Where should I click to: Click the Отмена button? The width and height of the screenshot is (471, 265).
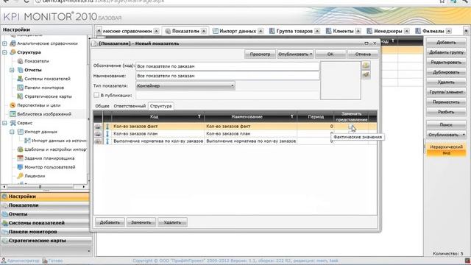pos(363,54)
